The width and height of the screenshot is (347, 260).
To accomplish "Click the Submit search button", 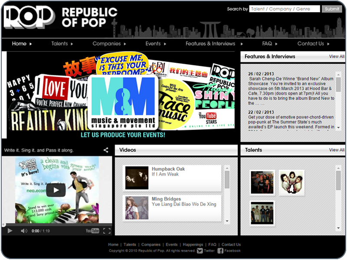I will point(332,9).
